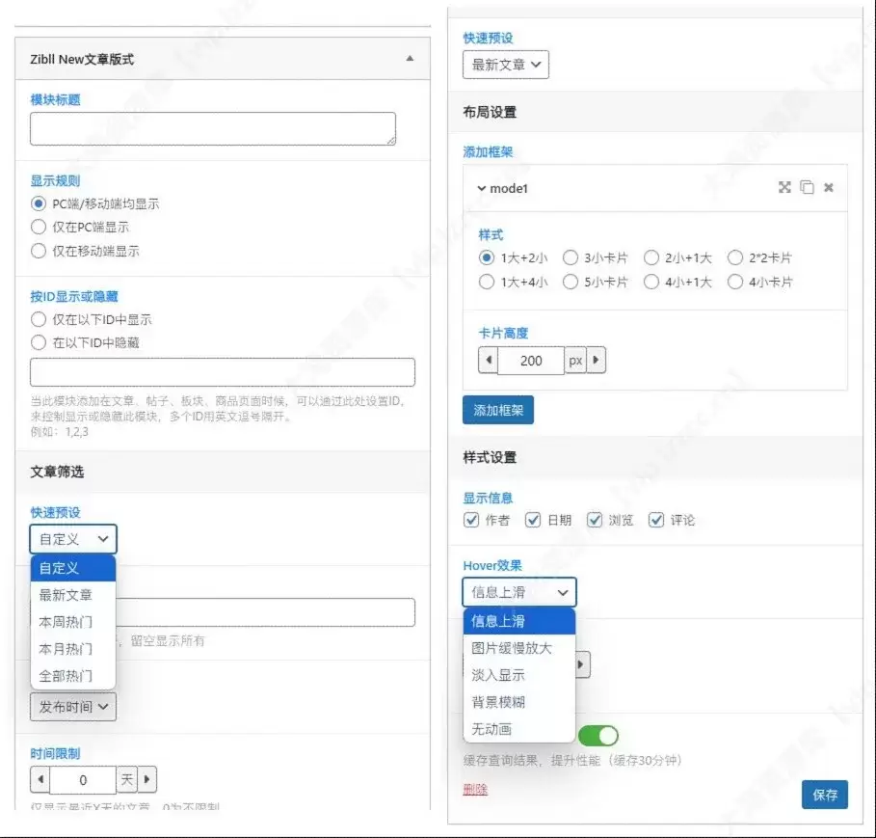Screen dimensions: 876x838
Task: Click the fullscreen resize icon on mode1 frame
Action: pyautogui.click(x=784, y=188)
